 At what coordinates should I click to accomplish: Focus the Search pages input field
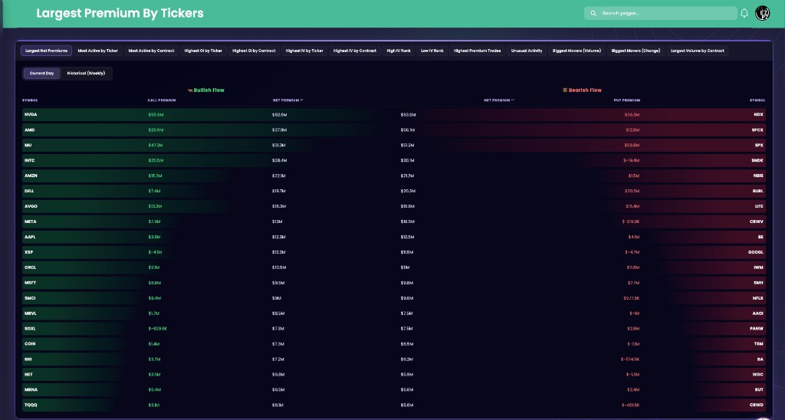660,13
